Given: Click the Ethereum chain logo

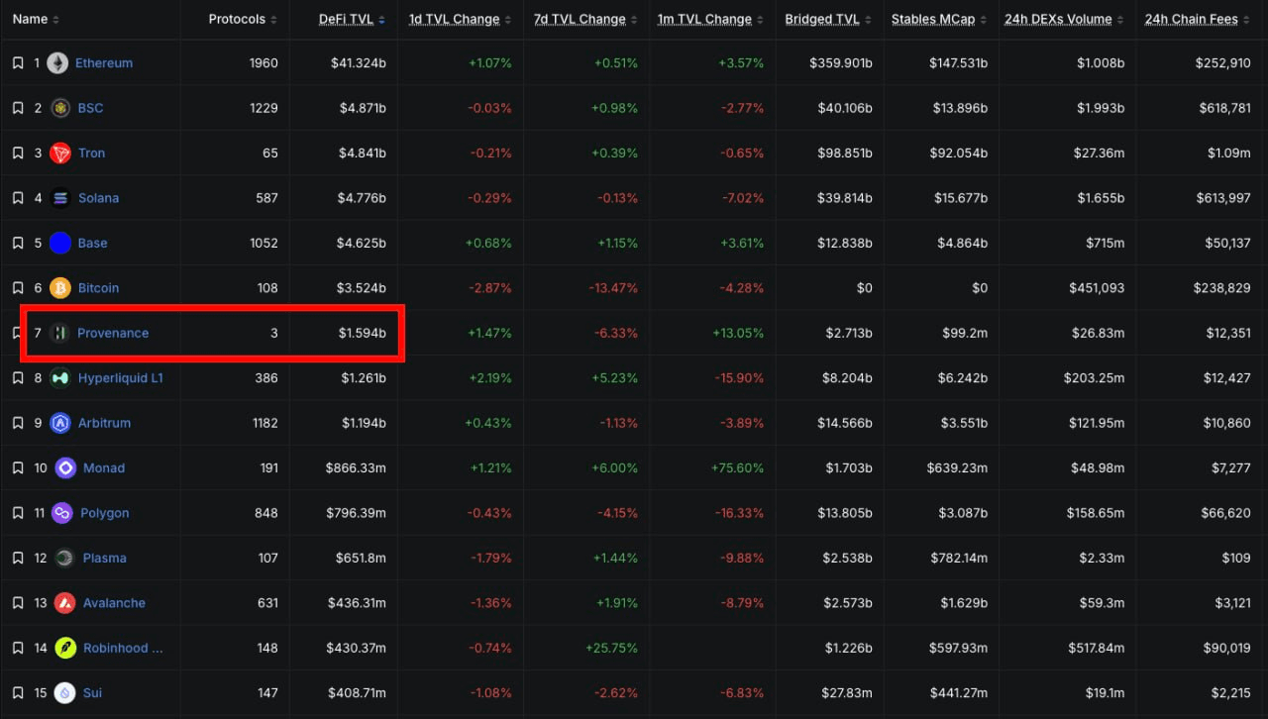Looking at the screenshot, I should coord(57,63).
